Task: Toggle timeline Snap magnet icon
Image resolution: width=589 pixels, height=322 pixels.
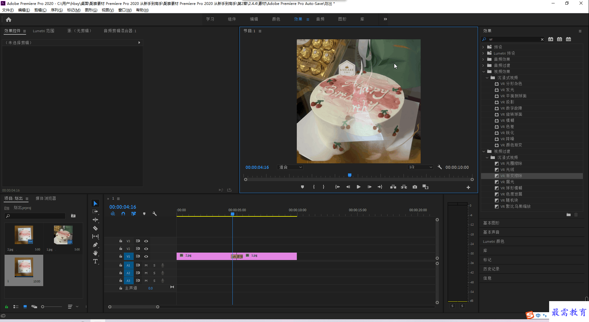Action: click(x=123, y=214)
